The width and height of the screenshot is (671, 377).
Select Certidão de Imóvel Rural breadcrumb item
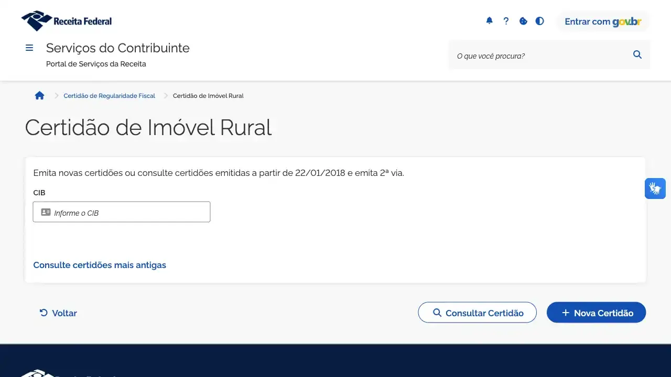[x=208, y=96]
